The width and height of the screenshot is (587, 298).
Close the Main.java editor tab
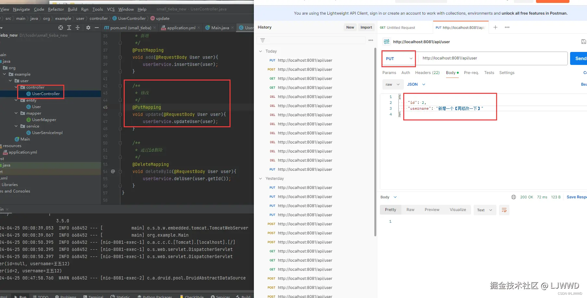tap(232, 28)
